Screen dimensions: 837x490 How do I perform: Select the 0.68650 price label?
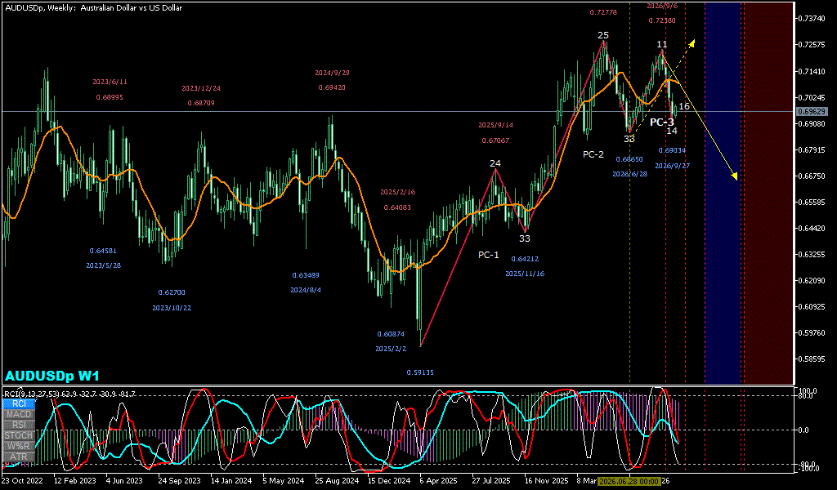click(629, 159)
